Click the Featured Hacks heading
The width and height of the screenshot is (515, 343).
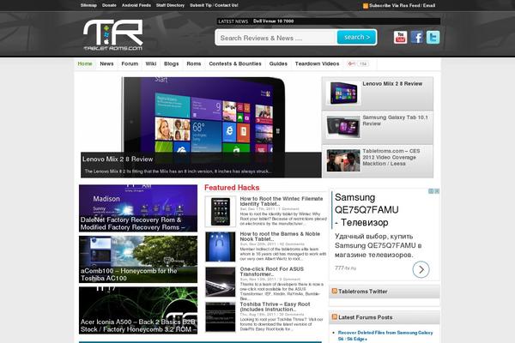click(x=232, y=188)
